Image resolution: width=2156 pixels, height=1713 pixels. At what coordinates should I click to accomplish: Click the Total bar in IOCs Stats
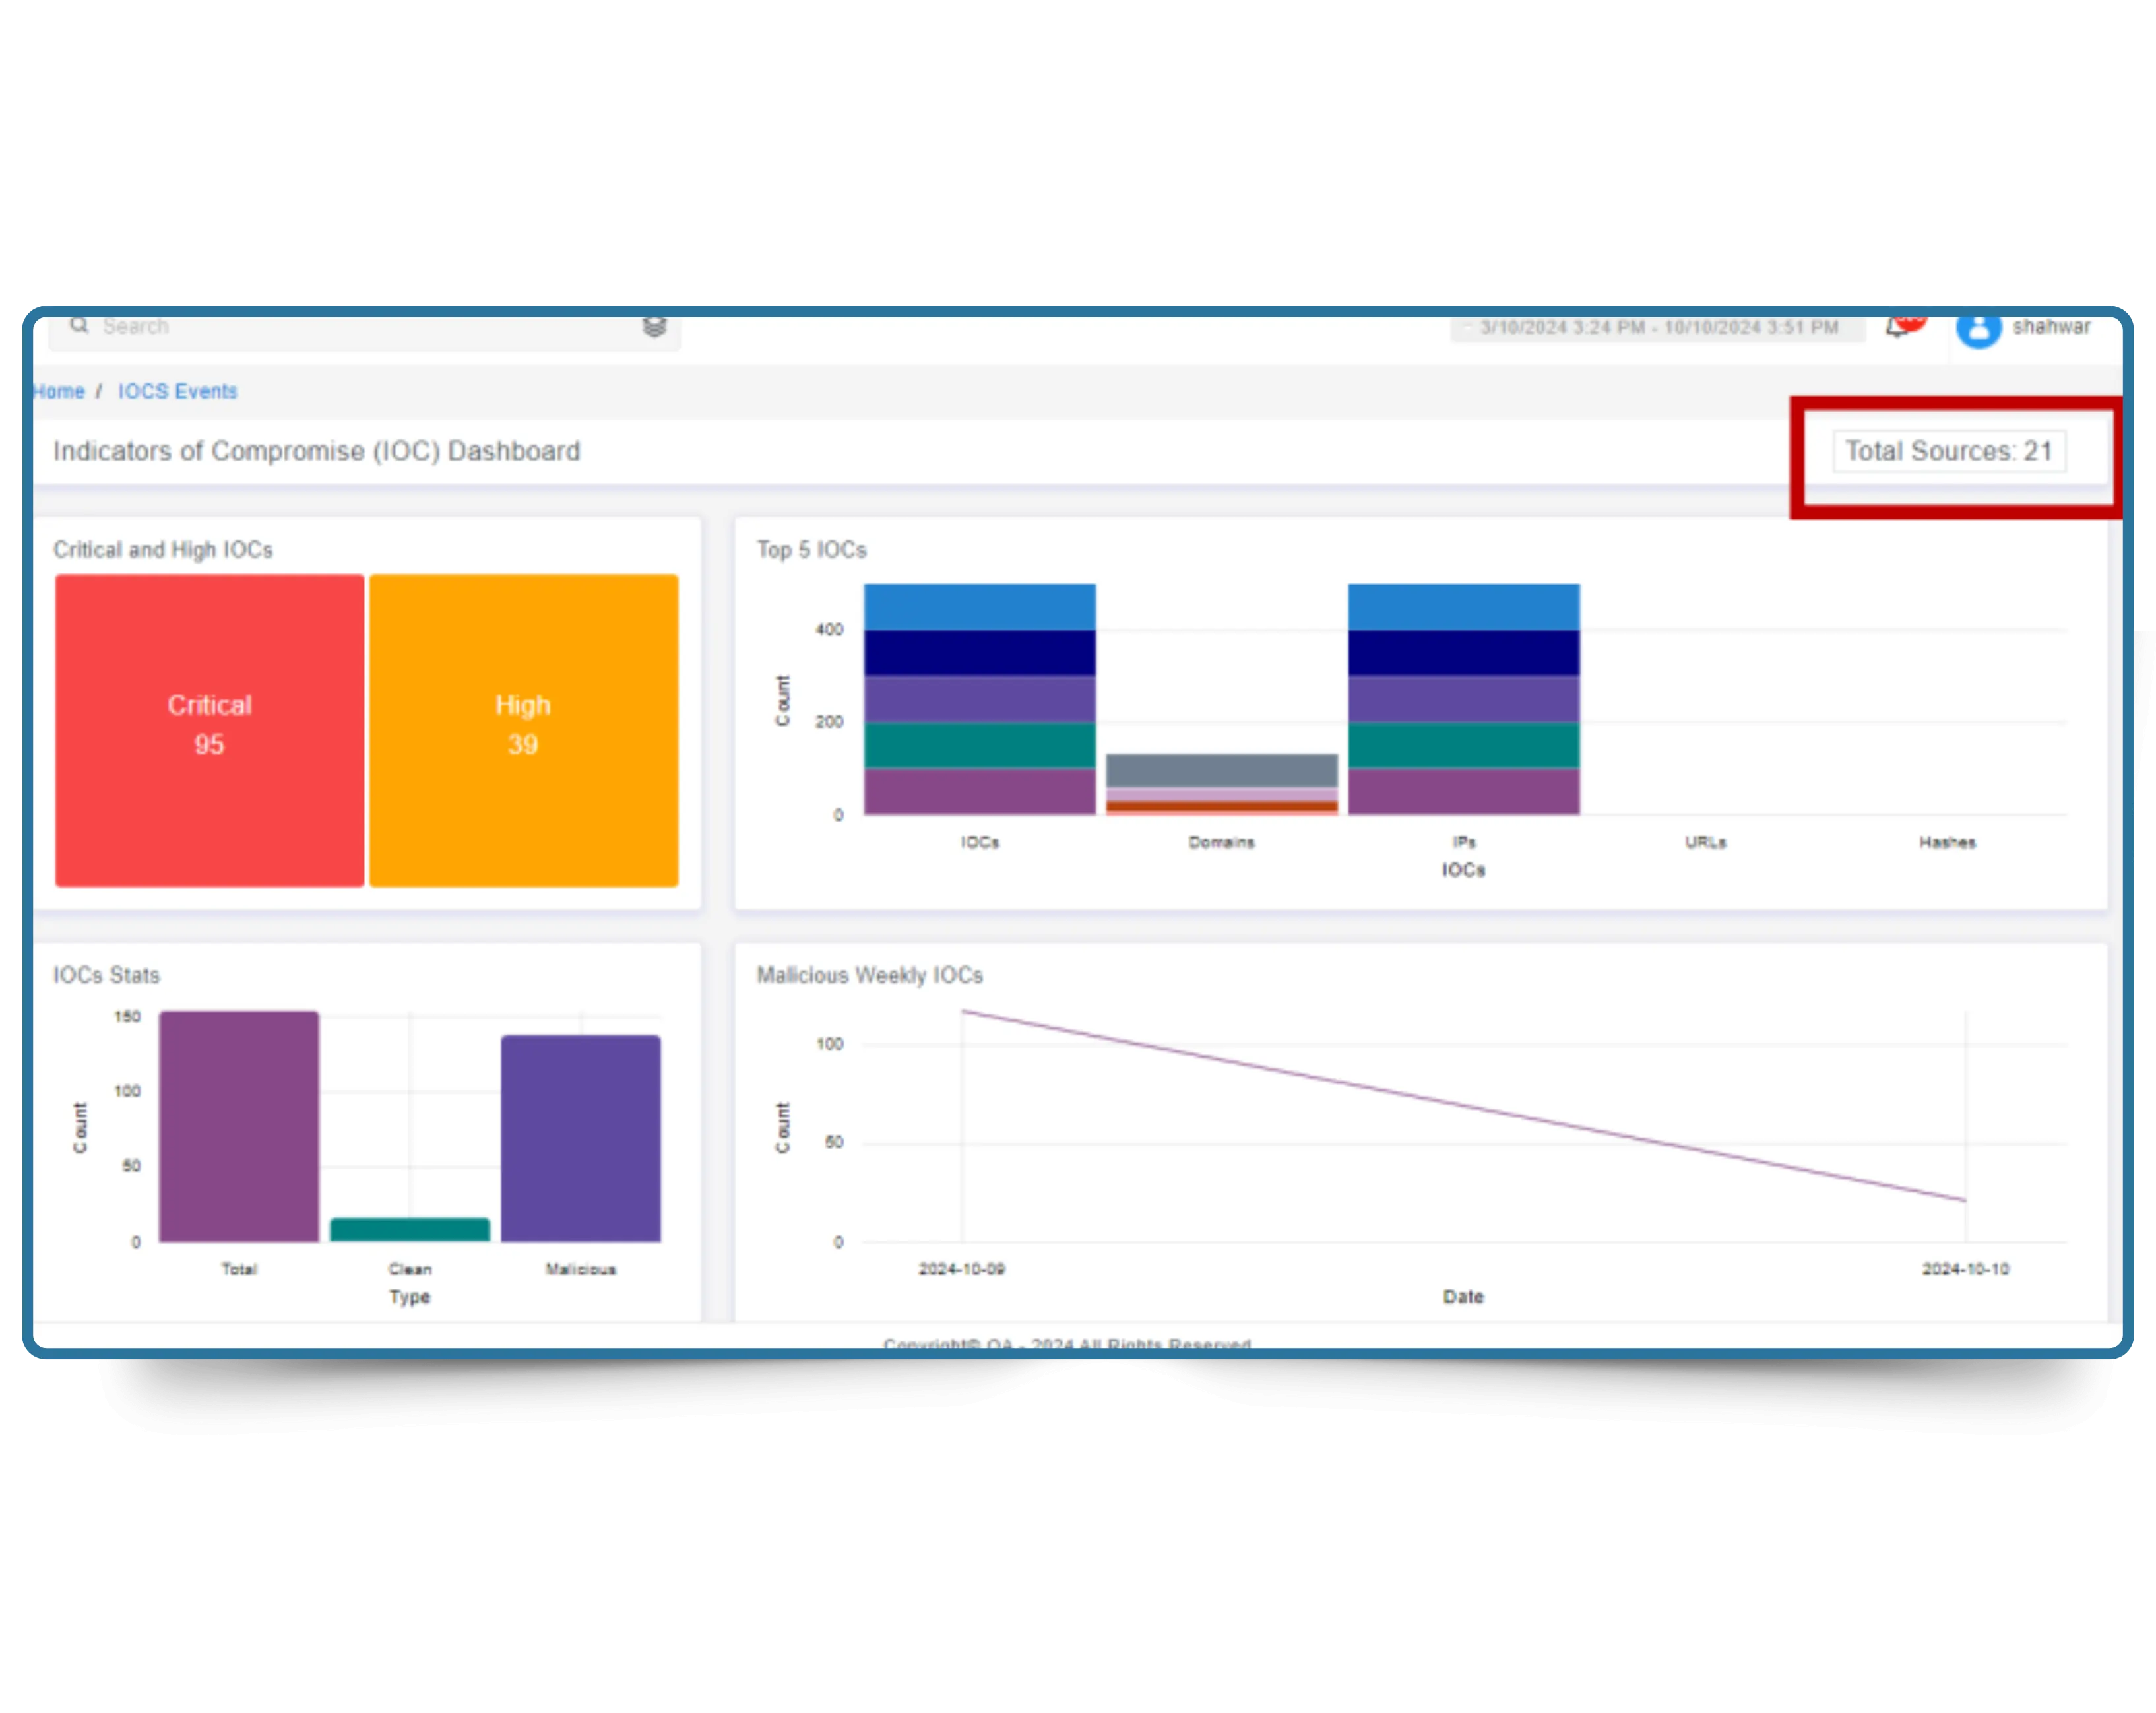(x=239, y=1126)
